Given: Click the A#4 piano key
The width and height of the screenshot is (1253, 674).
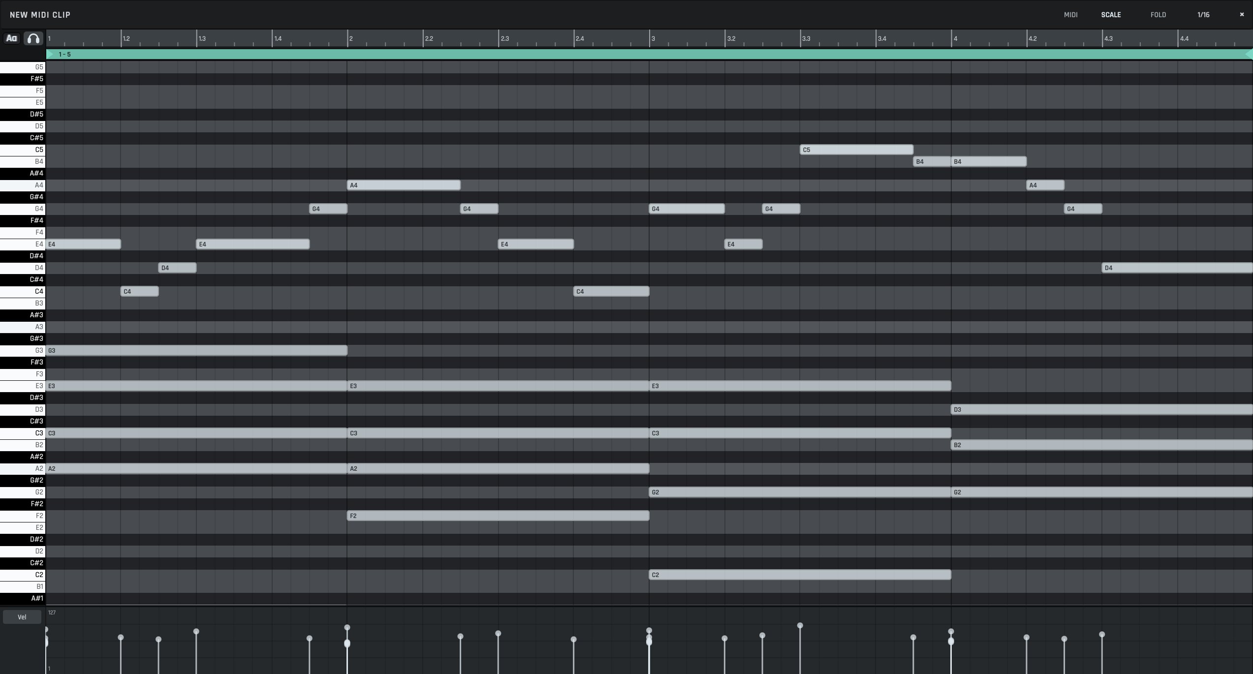Looking at the screenshot, I should click(x=23, y=173).
